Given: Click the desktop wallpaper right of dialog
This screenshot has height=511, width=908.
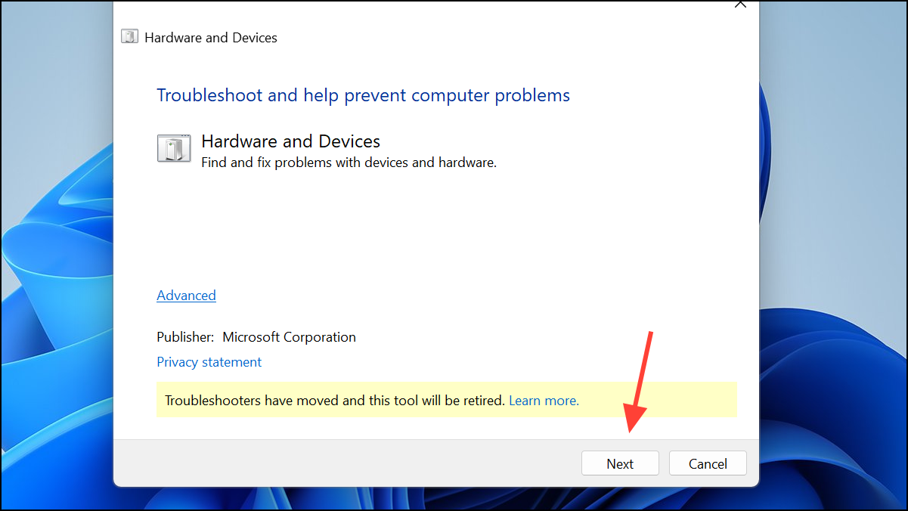Looking at the screenshot, I should (x=833, y=255).
